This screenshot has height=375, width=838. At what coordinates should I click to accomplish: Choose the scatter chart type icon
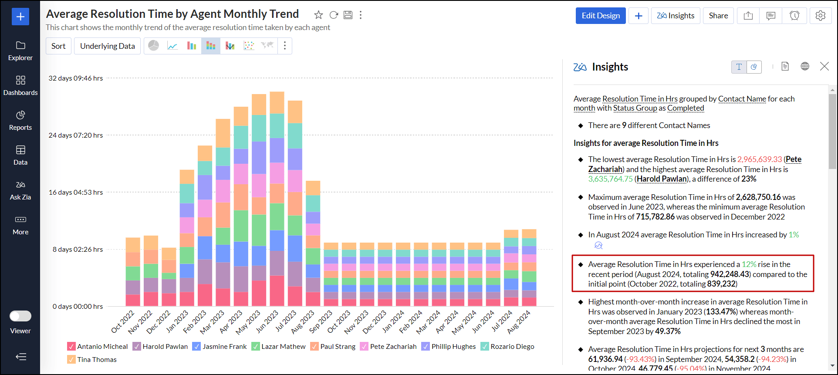249,46
